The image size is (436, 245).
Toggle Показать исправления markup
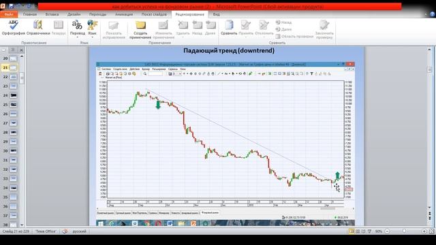[x=114, y=29]
